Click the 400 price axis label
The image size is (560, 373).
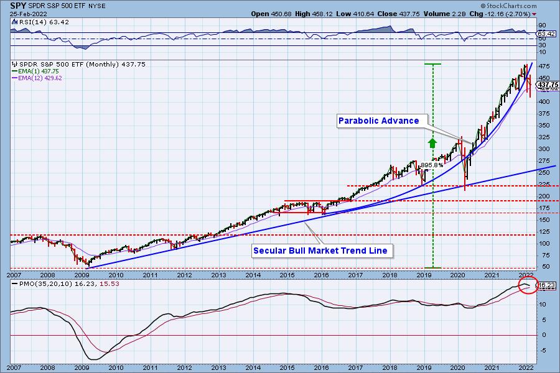click(x=544, y=102)
